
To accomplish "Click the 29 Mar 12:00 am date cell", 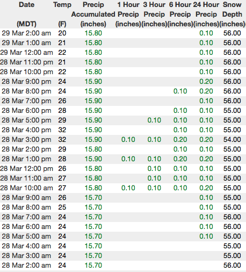I will coord(26,53).
